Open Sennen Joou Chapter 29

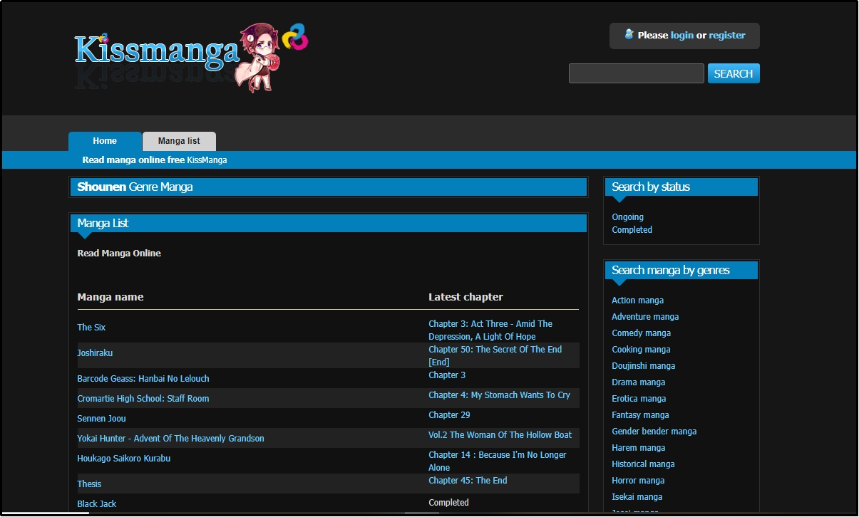(449, 415)
